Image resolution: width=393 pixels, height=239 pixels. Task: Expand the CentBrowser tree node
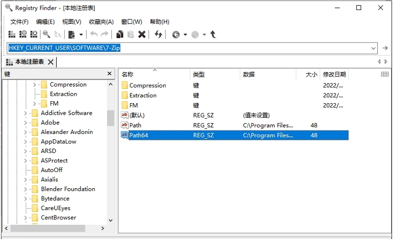(25, 217)
